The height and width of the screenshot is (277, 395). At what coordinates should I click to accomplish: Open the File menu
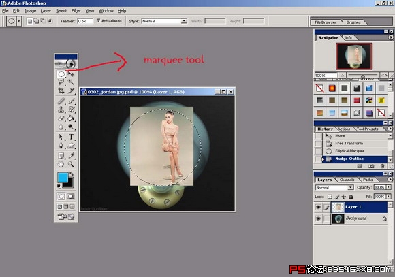click(x=5, y=11)
